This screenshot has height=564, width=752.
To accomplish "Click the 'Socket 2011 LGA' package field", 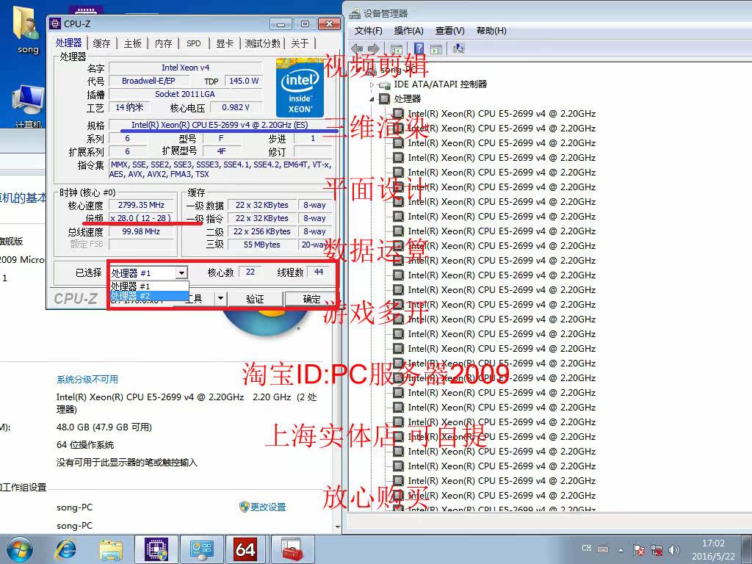I will pyautogui.click(x=185, y=94).
